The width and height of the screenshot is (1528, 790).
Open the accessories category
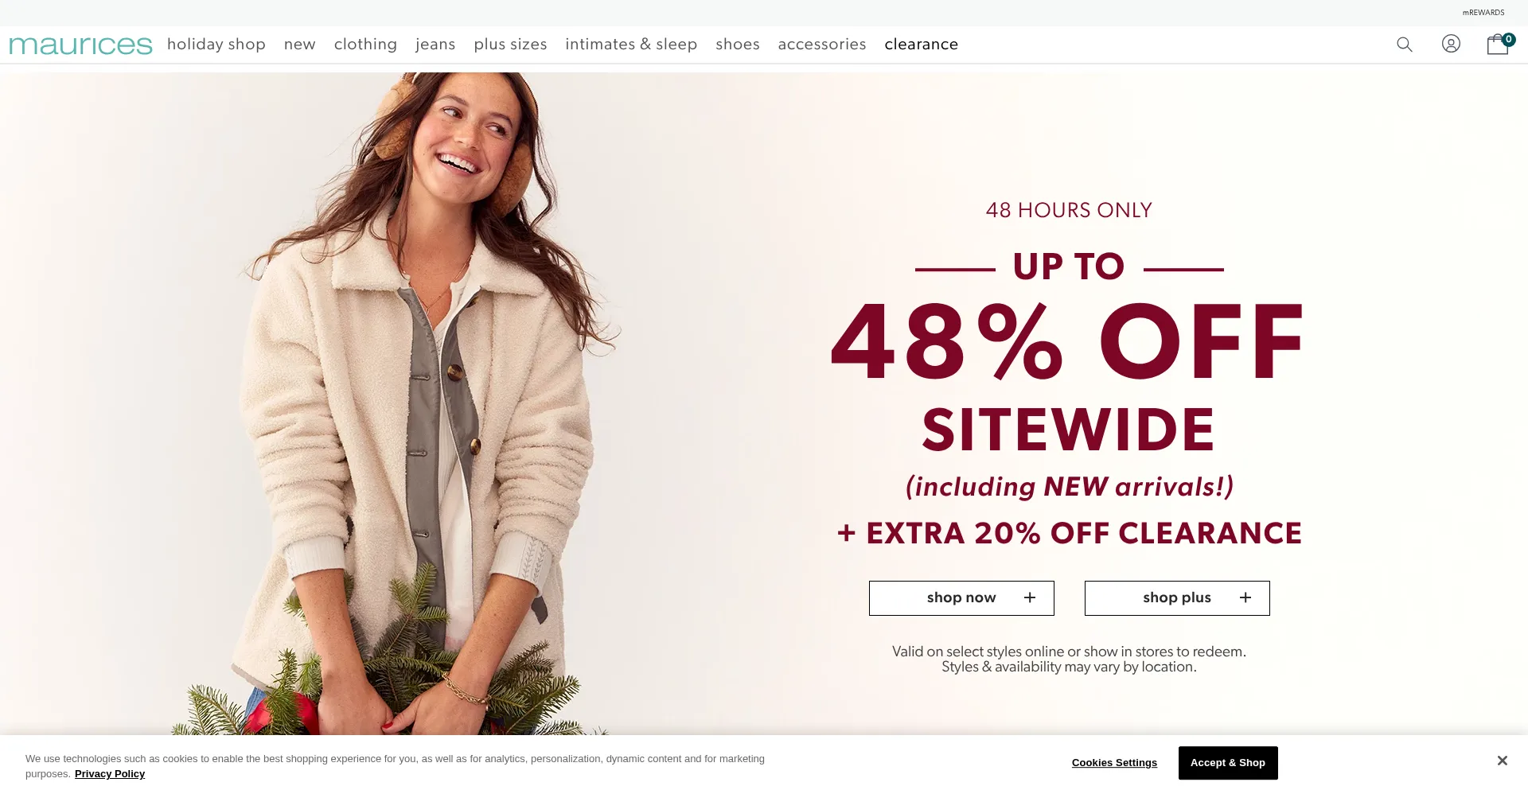(822, 45)
